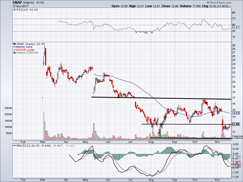The image size is (243, 182).
Task: Click the 'MA(200) undef' legend label
Action: pyautogui.click(x=25, y=50)
